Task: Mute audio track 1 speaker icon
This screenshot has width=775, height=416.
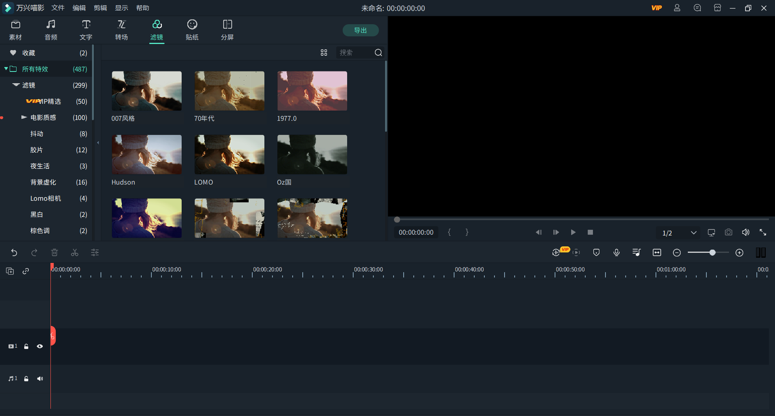Action: click(x=40, y=379)
